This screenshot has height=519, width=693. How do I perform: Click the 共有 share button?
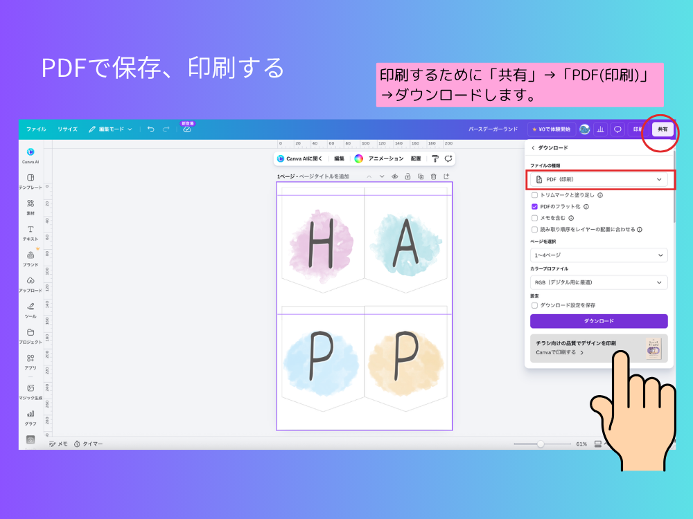pos(663,129)
